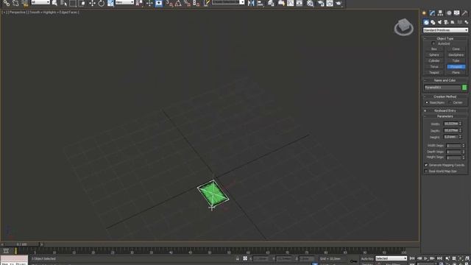Activate the Select and Link tool
Image resolution: width=471 pixels, height=265 pixels.
[x=7, y=3]
